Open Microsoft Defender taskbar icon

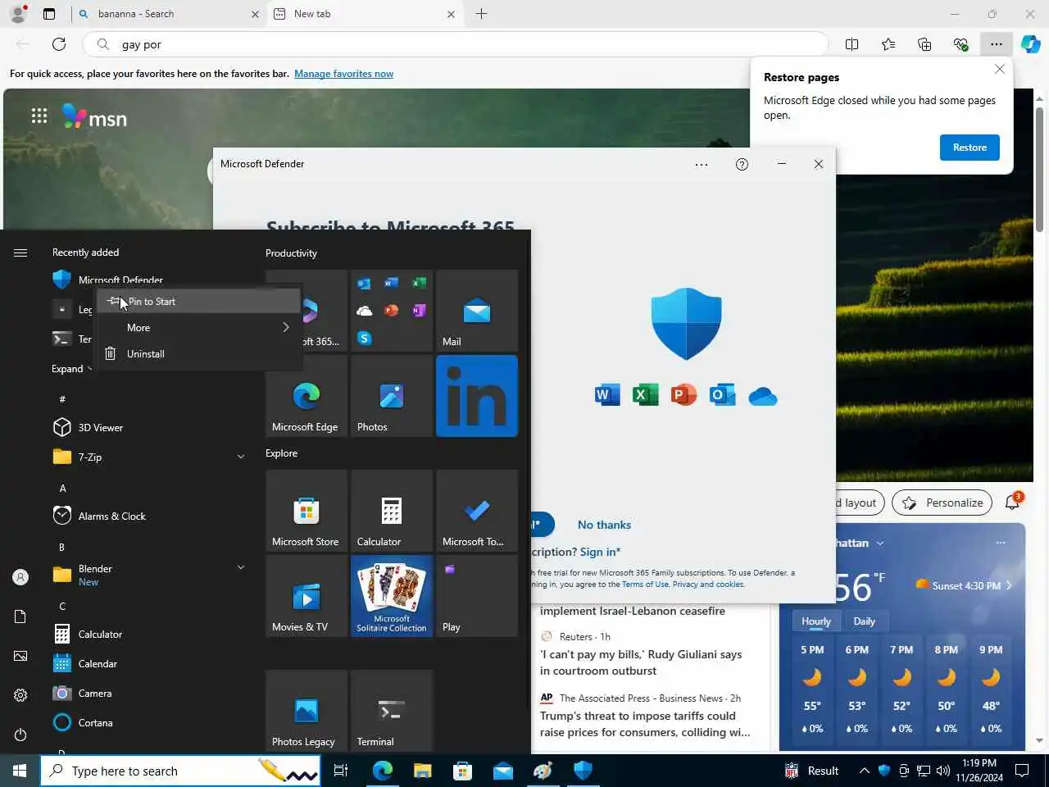(583, 771)
